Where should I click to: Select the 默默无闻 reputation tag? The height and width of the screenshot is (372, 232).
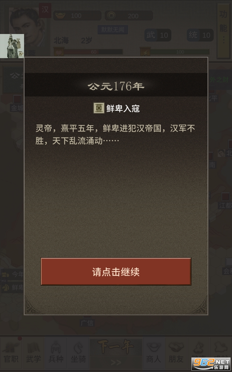tap(113, 29)
